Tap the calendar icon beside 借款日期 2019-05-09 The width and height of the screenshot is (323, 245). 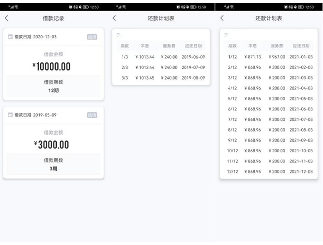(10, 115)
